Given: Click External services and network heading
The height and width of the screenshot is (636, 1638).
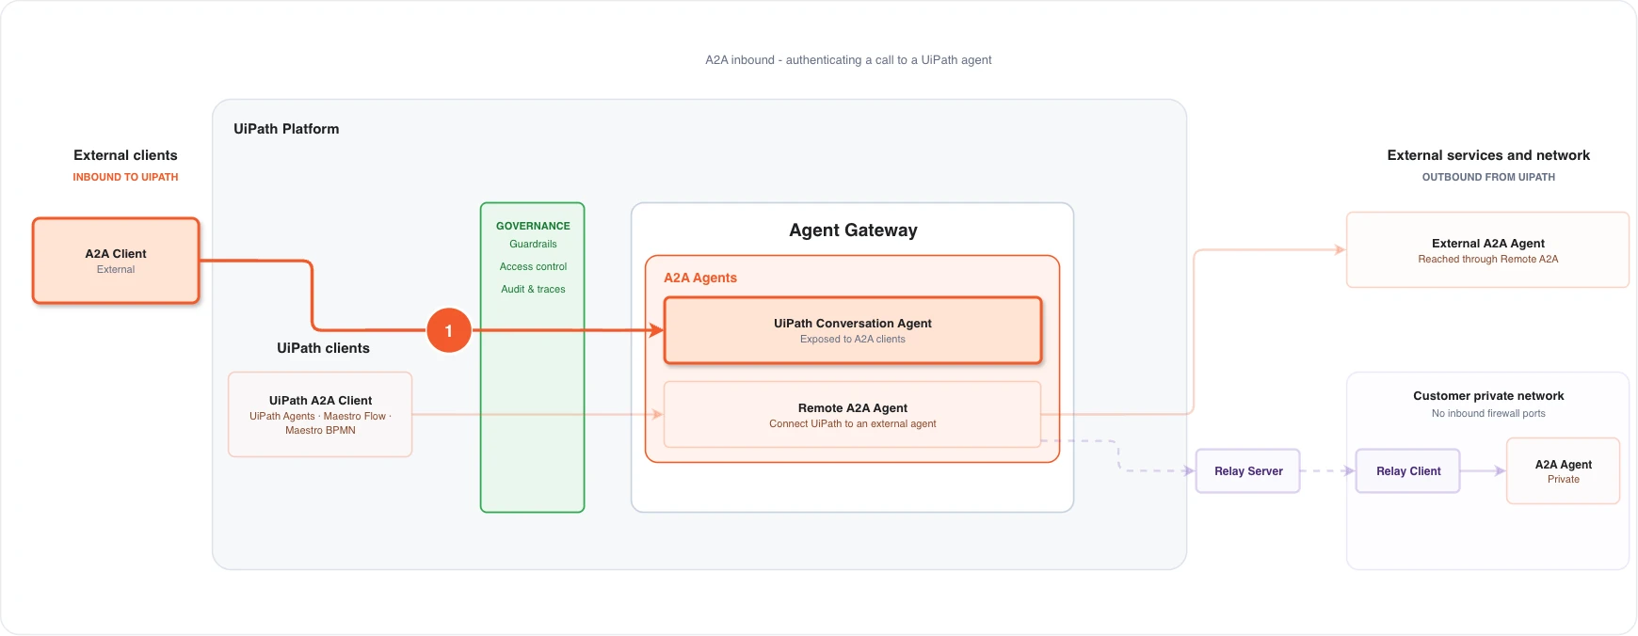Looking at the screenshot, I should pos(1488,155).
